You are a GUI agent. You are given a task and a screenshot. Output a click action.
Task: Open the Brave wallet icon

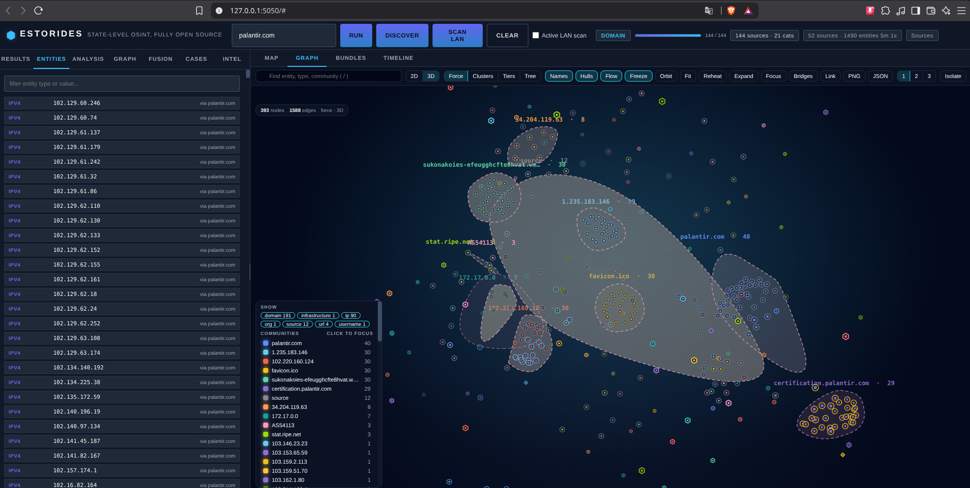(x=931, y=11)
